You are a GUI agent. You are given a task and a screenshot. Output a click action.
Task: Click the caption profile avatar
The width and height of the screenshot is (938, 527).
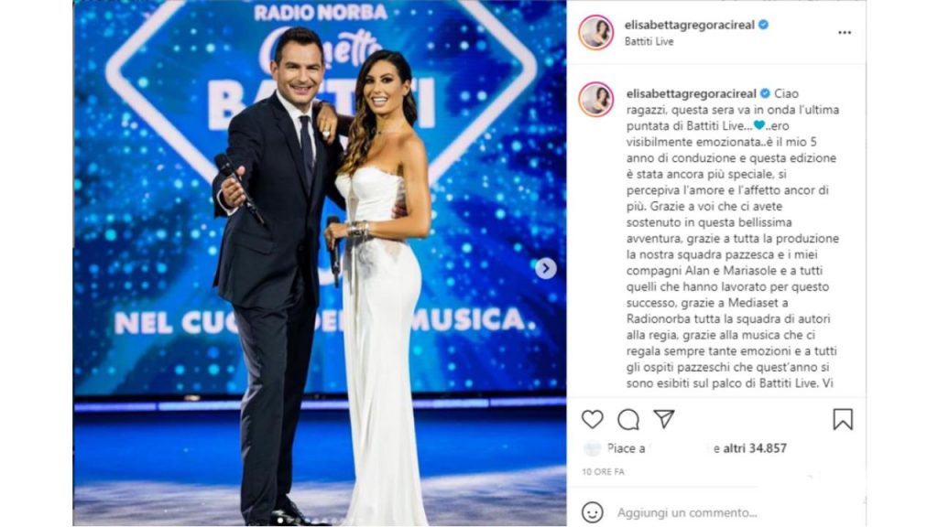(x=595, y=99)
